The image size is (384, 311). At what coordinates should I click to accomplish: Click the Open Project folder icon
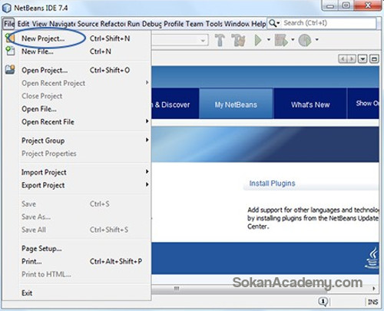pos(10,70)
